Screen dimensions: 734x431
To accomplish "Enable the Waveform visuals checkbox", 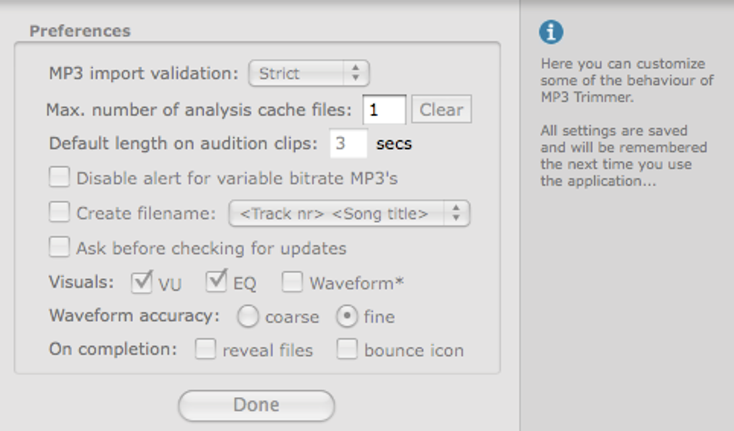I will tap(292, 282).
